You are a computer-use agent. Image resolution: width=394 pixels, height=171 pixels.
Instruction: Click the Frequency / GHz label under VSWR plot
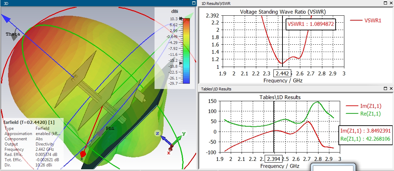(283, 81)
